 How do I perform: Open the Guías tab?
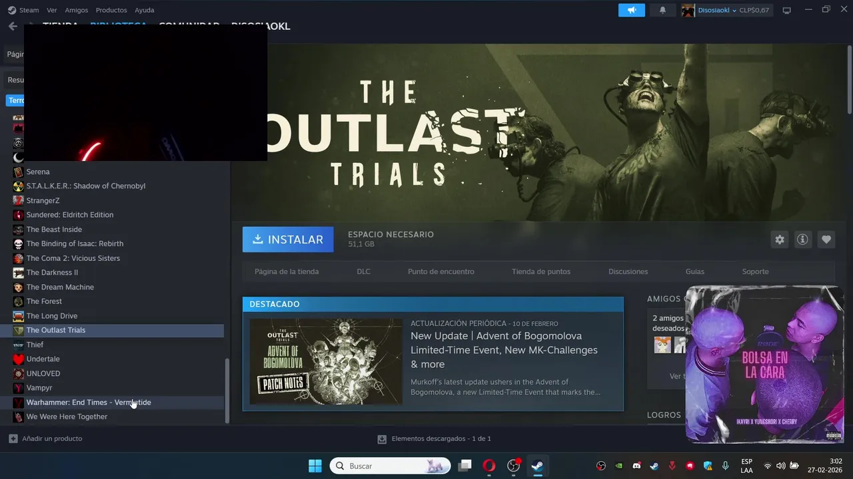click(x=695, y=271)
